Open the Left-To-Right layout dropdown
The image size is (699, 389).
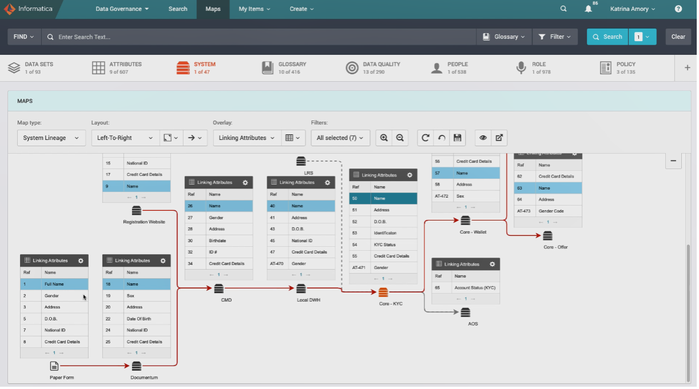coord(125,138)
